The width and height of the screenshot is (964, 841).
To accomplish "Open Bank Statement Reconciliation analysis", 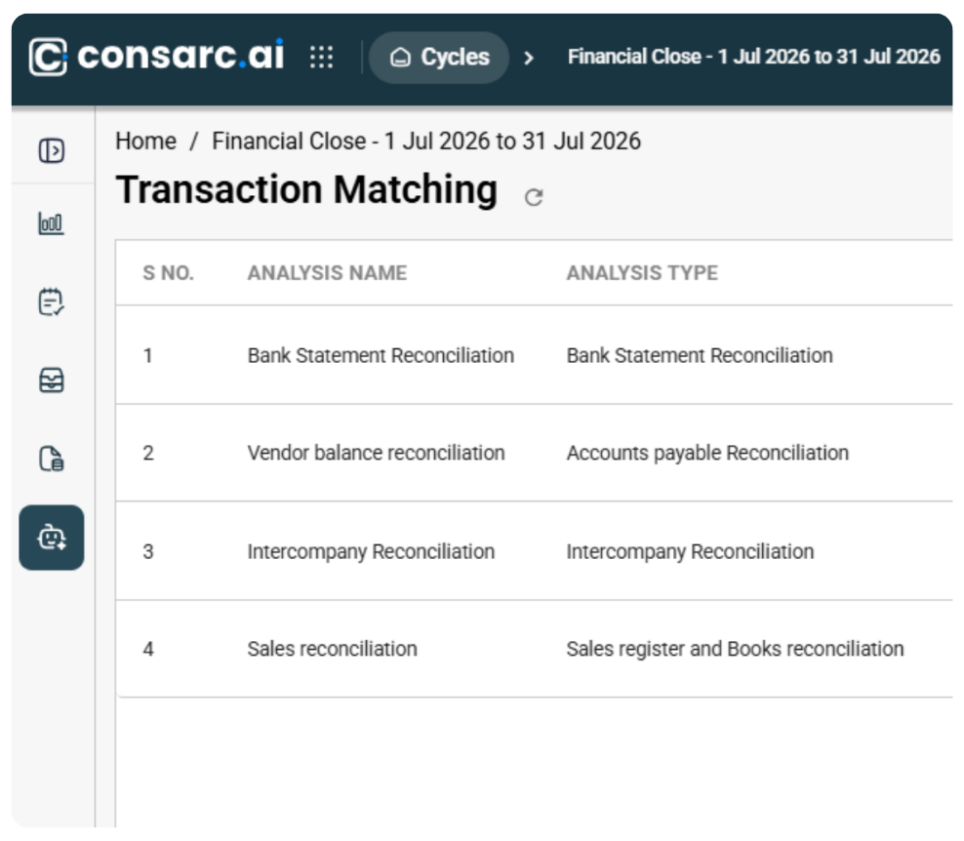I will click(x=534, y=355).
